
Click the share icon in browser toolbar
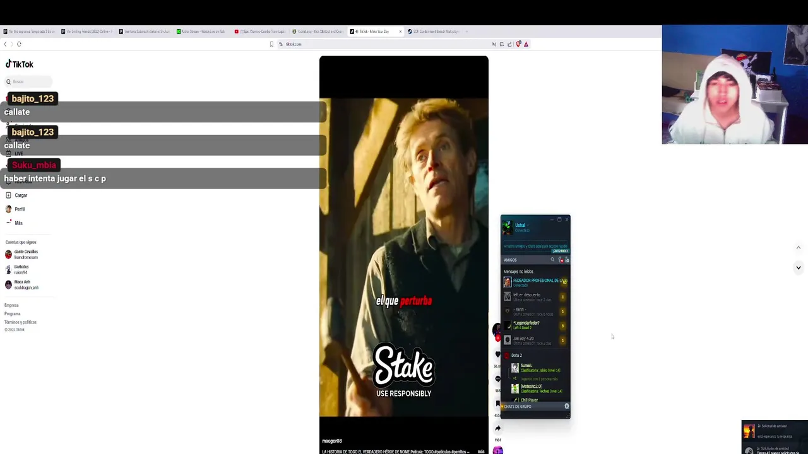pyautogui.click(x=509, y=44)
